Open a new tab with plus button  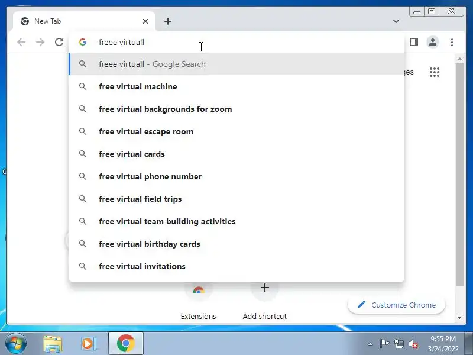168,21
